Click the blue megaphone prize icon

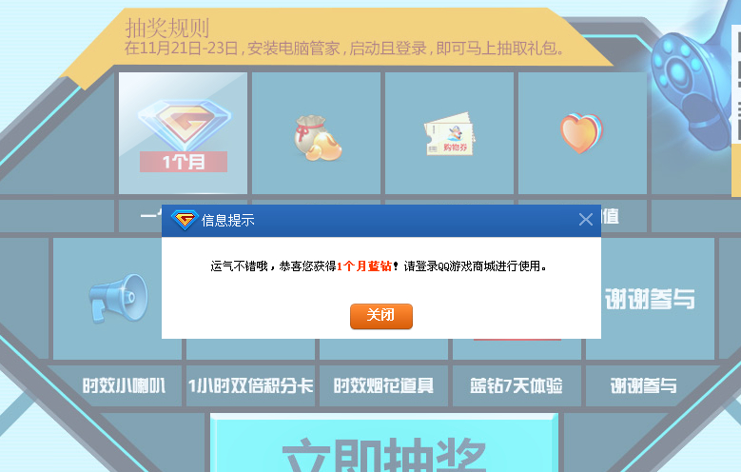pyautogui.click(x=119, y=298)
